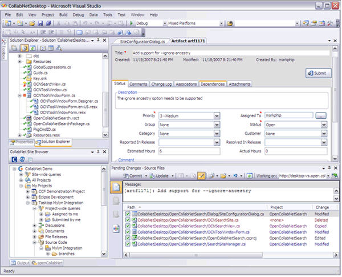This screenshot has height=277, width=342.
Task: Click the Path column header
Action: [195, 207]
